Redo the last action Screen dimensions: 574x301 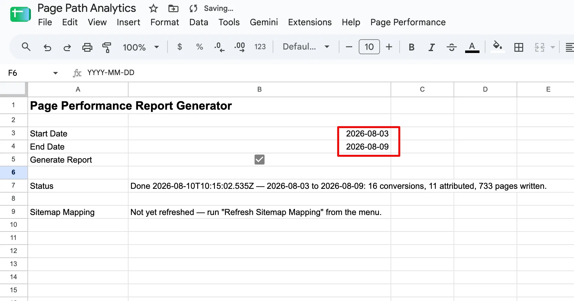pyautogui.click(x=67, y=47)
